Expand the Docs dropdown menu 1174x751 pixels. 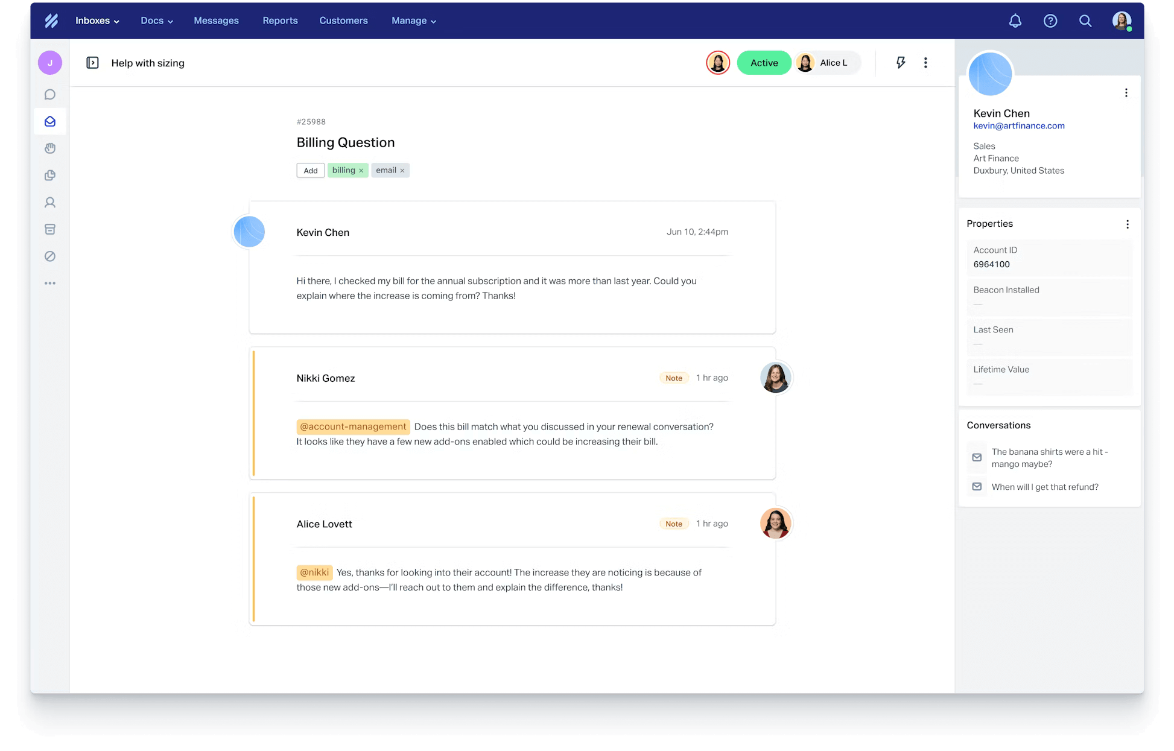(157, 21)
